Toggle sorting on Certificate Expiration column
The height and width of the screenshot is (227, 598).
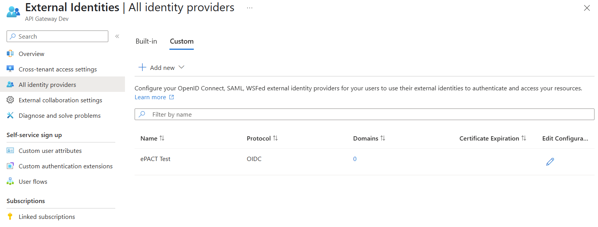pyautogui.click(x=492, y=138)
